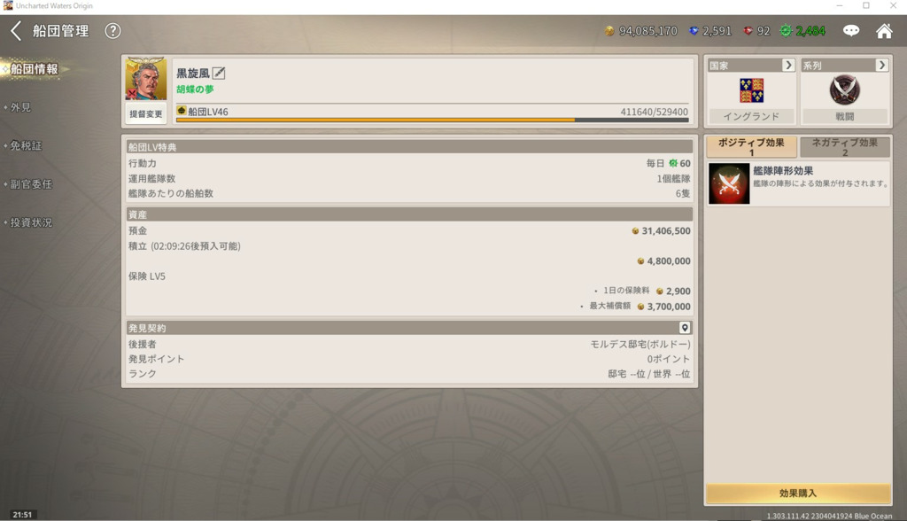Image resolution: width=907 pixels, height=521 pixels.
Task: Click the rank 邸宅 --位 / 世界 --位 text
Action: tap(649, 374)
